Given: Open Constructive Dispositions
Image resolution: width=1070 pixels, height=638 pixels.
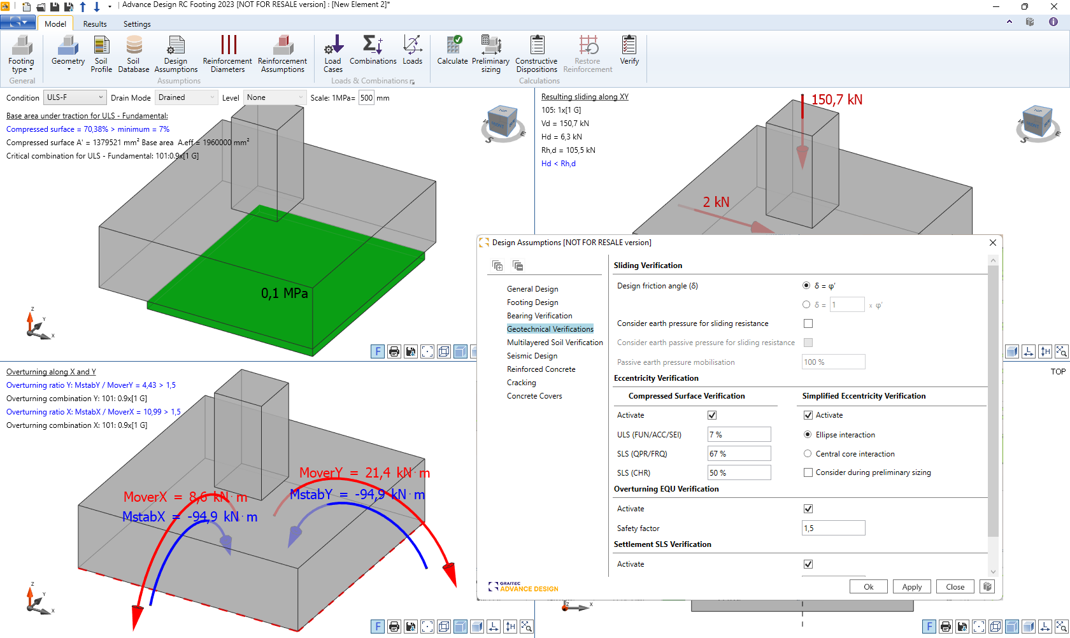Looking at the screenshot, I should coord(537,54).
